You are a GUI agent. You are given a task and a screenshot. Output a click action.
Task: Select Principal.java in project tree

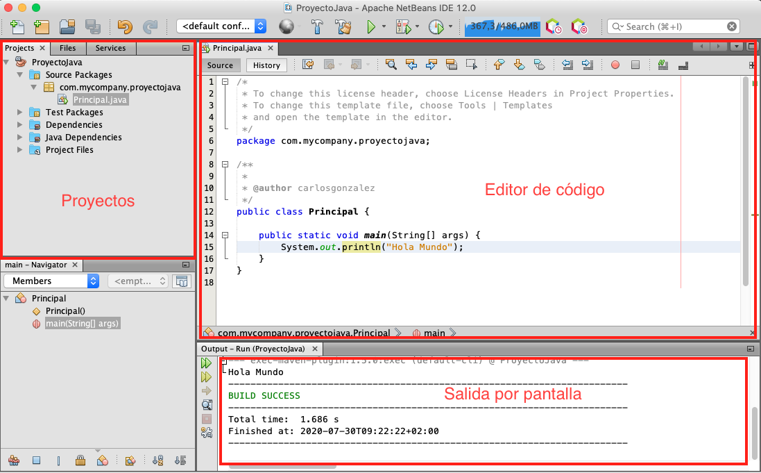pos(100,99)
